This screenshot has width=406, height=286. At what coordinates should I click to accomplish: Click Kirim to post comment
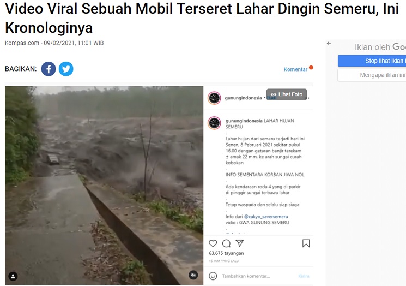(x=304, y=276)
